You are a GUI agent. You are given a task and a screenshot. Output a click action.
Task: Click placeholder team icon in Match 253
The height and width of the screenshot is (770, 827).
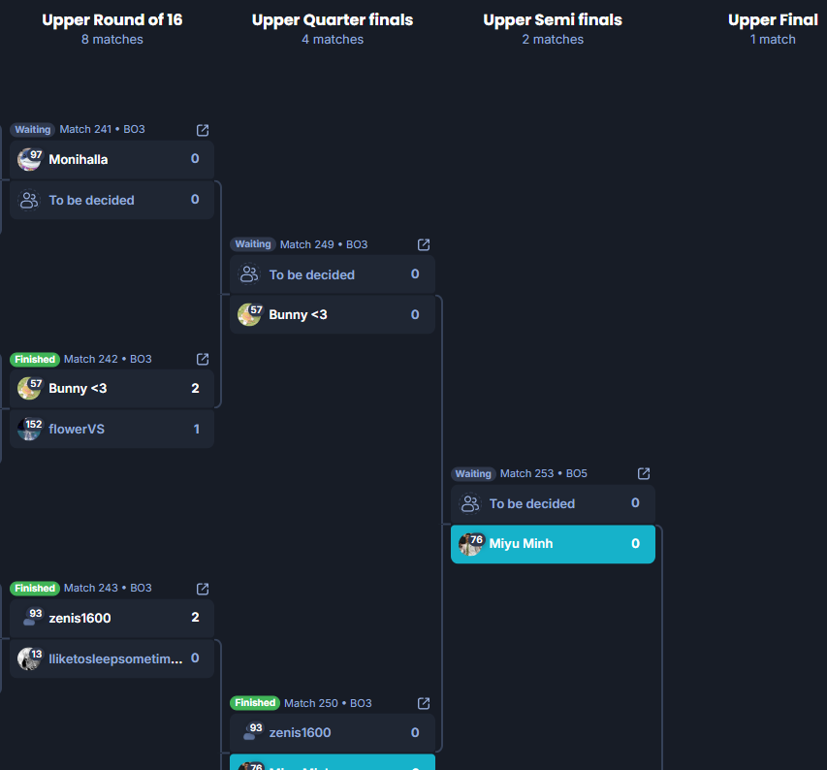pyautogui.click(x=469, y=503)
